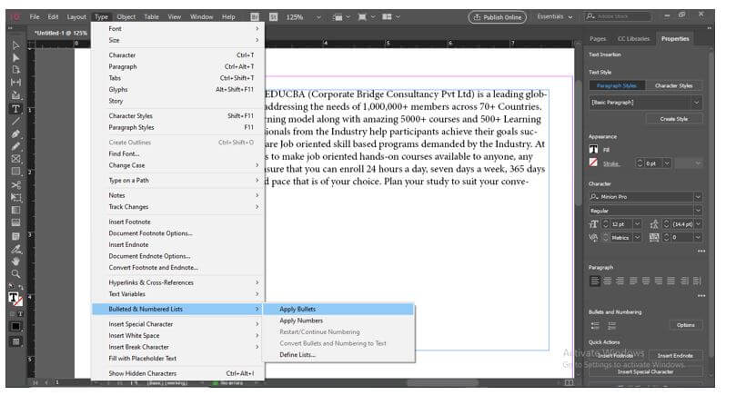The width and height of the screenshot is (736, 395).
Task: Select the Pen tool
Action: click(x=16, y=133)
